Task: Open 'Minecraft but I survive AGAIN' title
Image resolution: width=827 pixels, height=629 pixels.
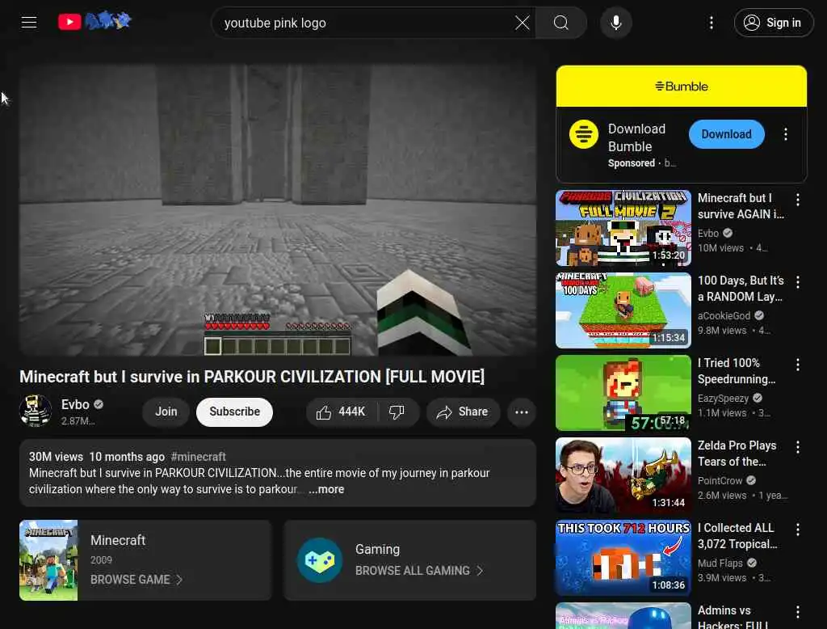Action: [741, 206]
